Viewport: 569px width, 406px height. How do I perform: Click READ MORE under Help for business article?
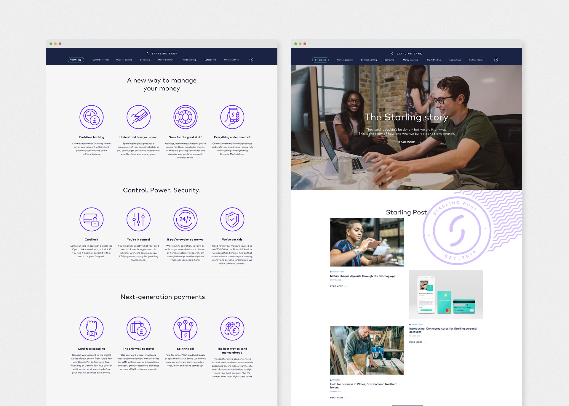[x=338, y=398]
